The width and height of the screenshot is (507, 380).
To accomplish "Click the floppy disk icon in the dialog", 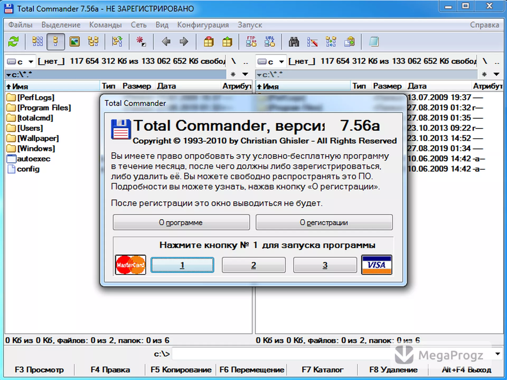I will point(121,129).
